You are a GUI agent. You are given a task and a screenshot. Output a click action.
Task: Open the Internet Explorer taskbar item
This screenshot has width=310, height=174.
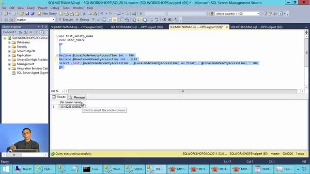point(45,169)
